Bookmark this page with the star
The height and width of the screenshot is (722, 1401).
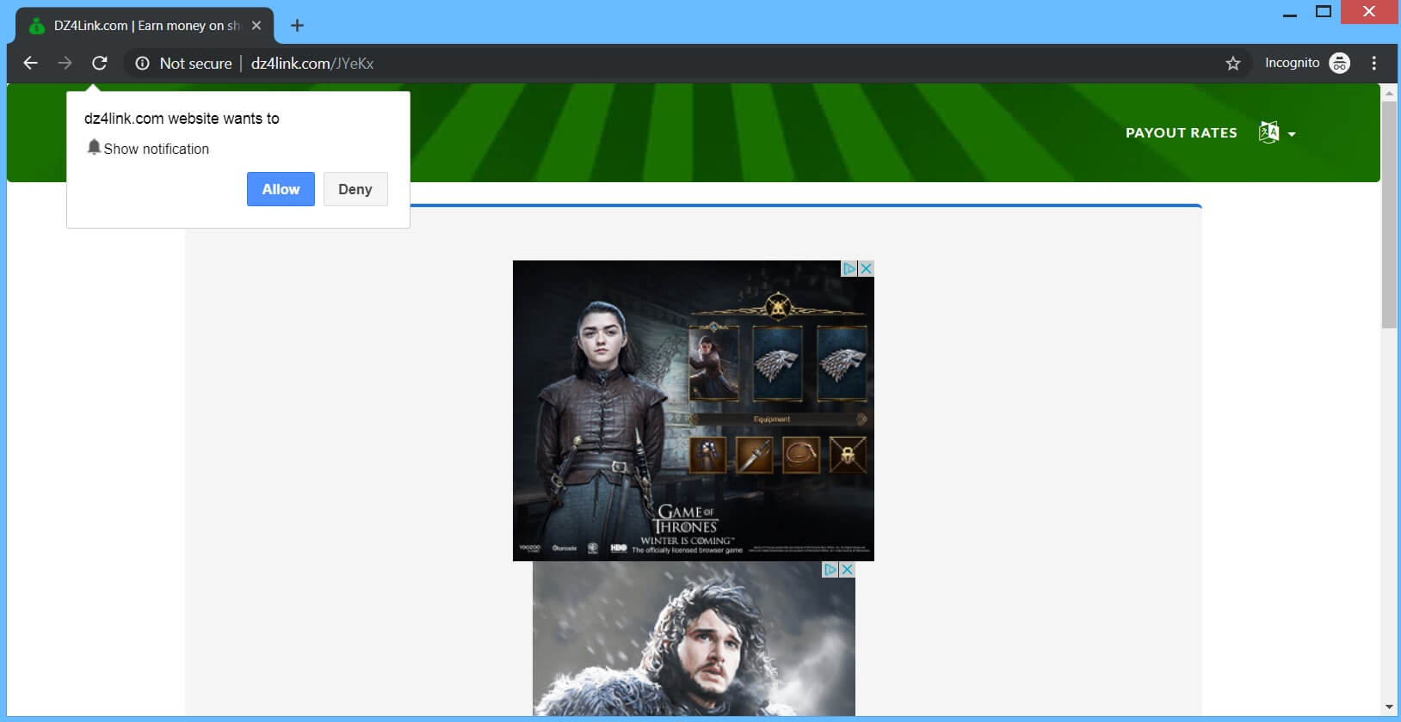(1233, 63)
